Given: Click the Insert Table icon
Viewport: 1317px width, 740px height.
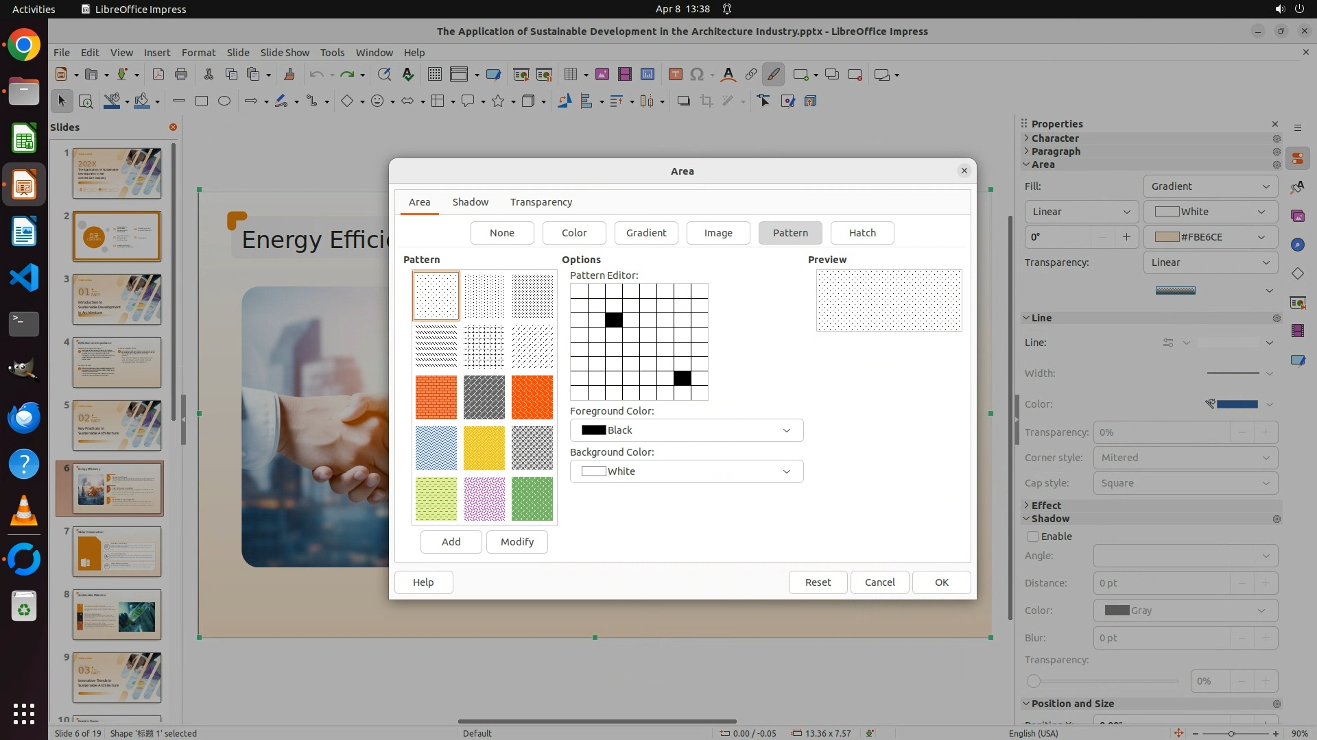Looking at the screenshot, I should point(570,75).
